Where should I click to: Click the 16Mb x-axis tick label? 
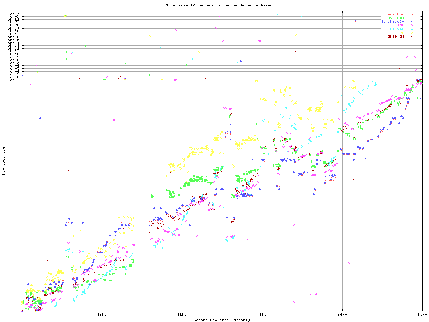(102, 315)
